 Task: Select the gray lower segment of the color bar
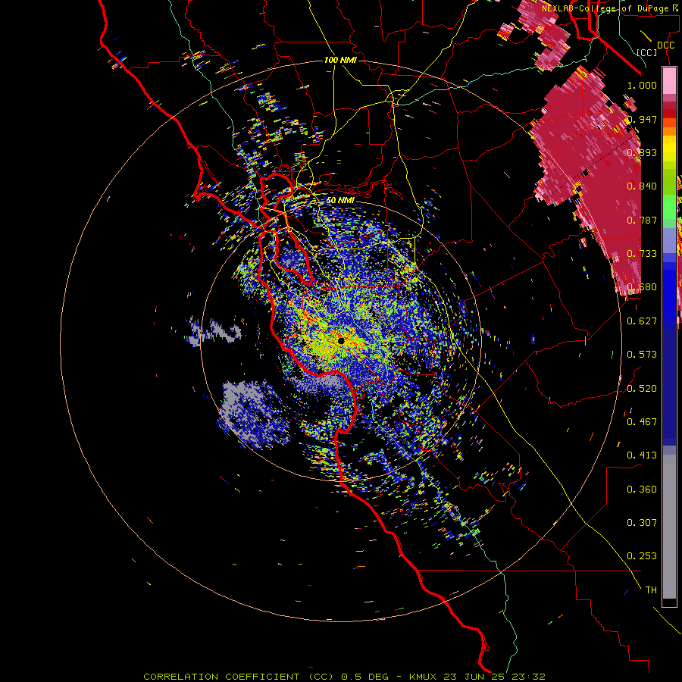pos(669,527)
